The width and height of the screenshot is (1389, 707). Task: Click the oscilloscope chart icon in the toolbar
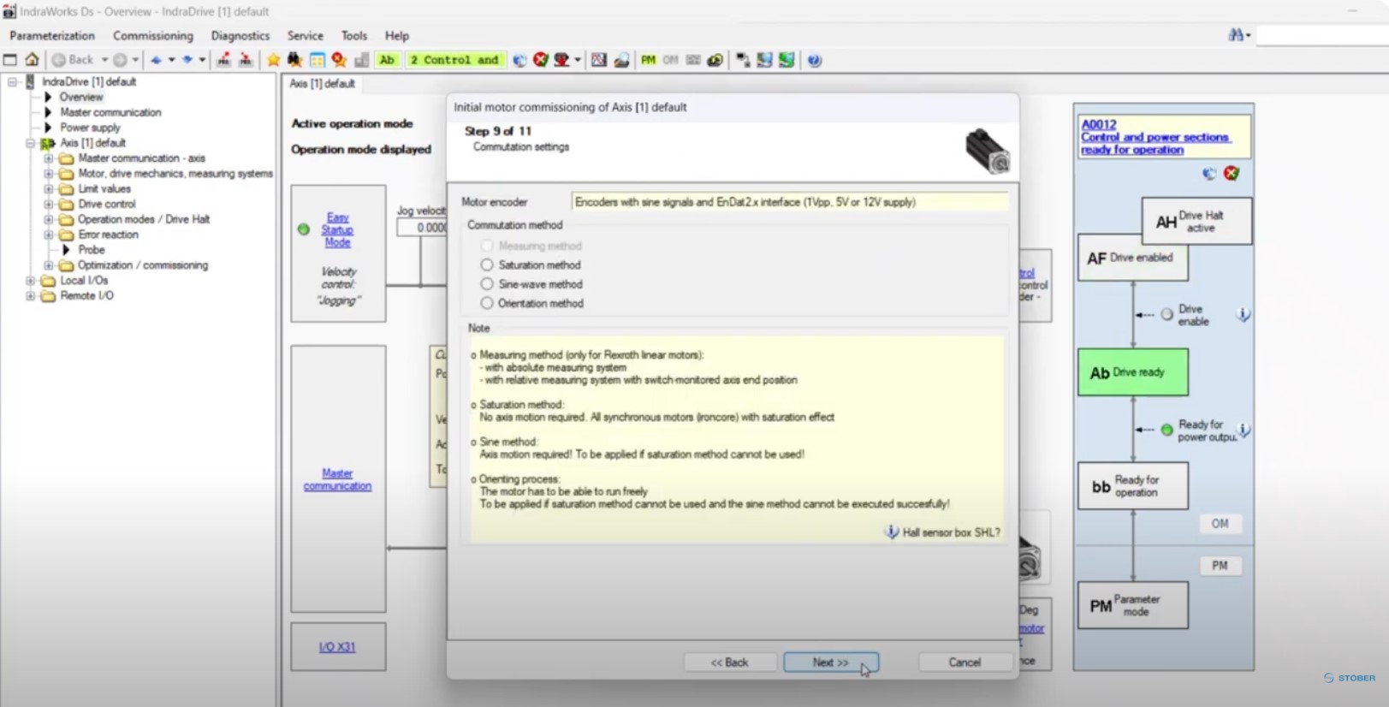tap(599, 60)
